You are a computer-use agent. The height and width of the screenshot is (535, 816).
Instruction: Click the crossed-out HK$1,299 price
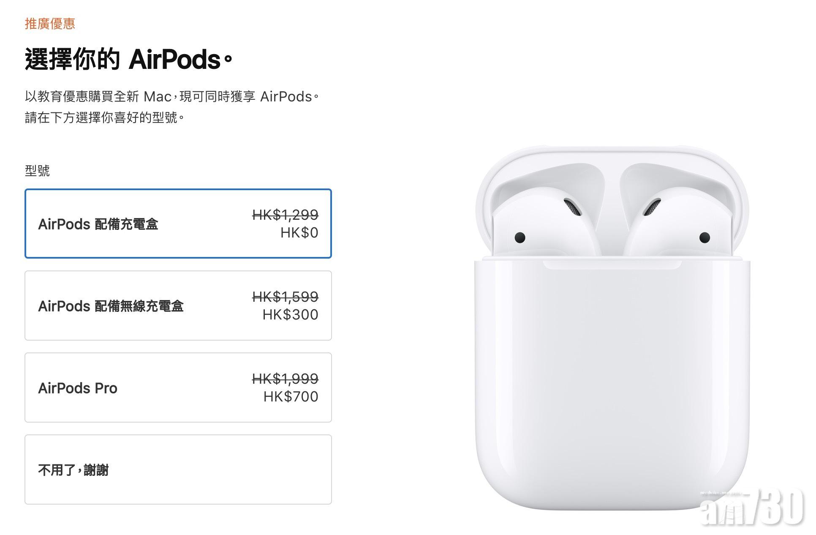tap(286, 215)
